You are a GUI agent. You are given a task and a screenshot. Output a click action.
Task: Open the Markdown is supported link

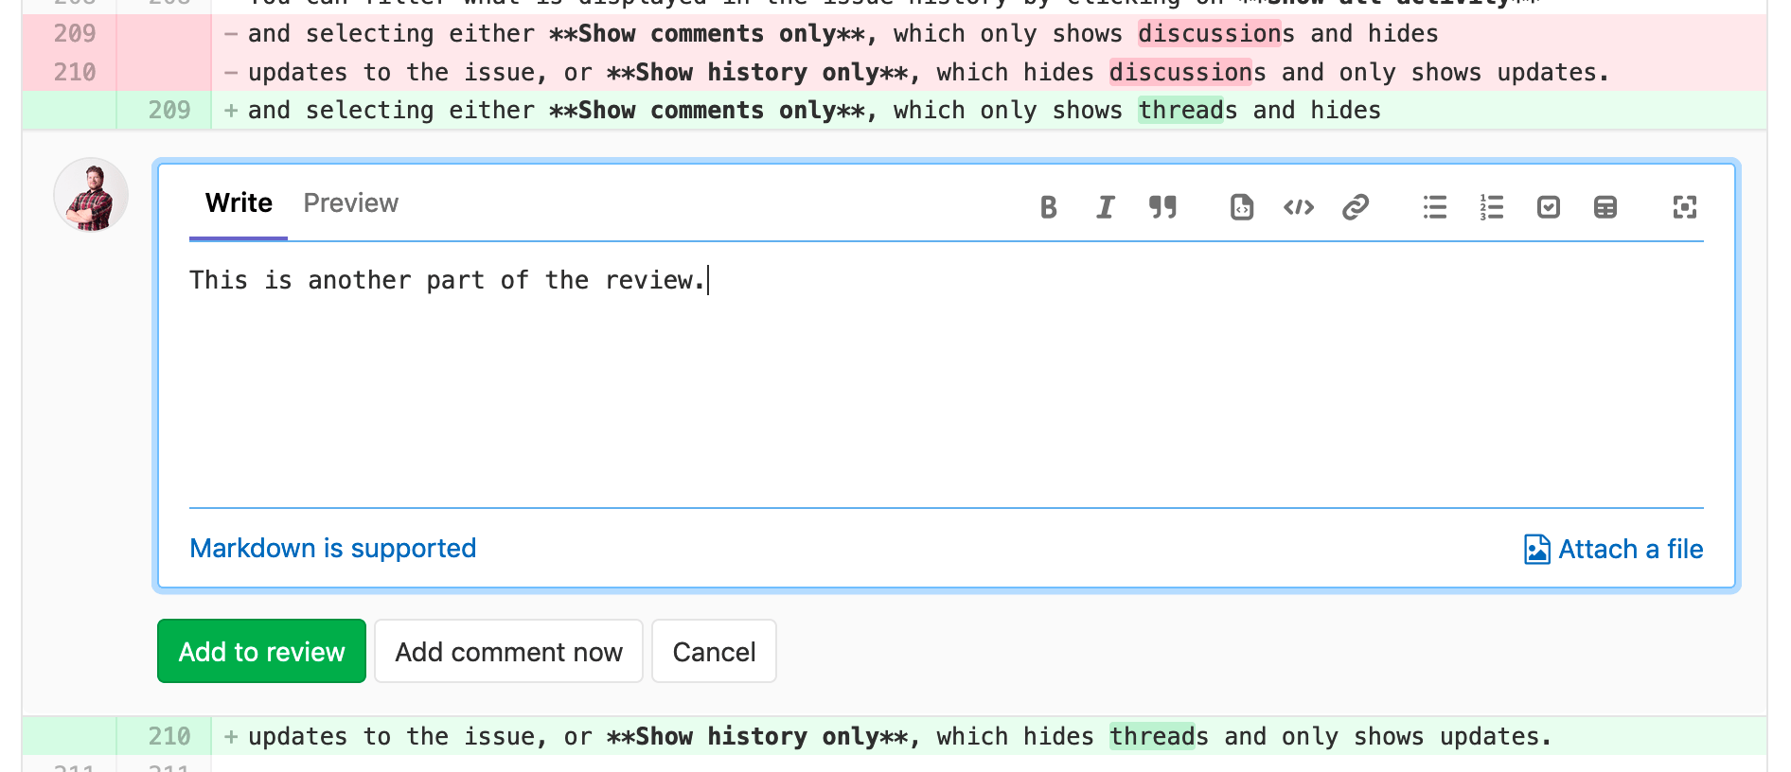pyautogui.click(x=332, y=549)
